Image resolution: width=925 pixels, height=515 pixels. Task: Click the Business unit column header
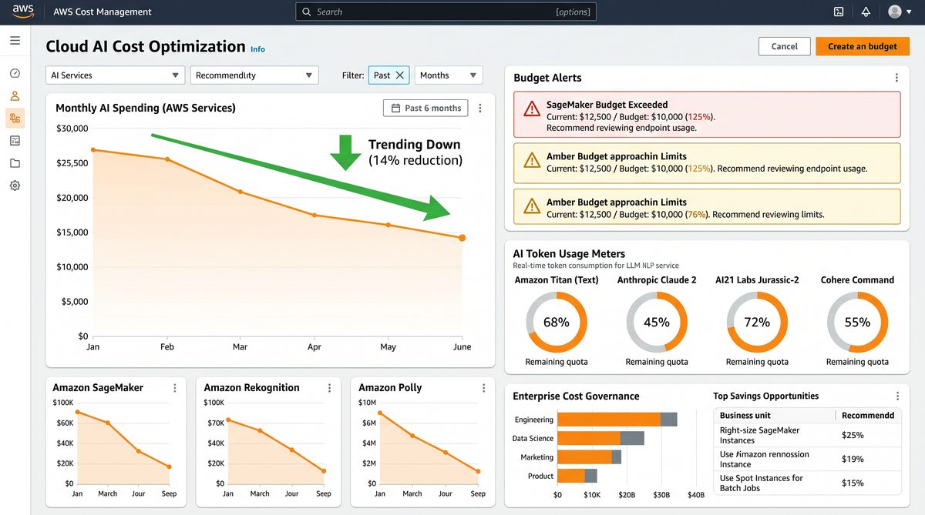745,416
